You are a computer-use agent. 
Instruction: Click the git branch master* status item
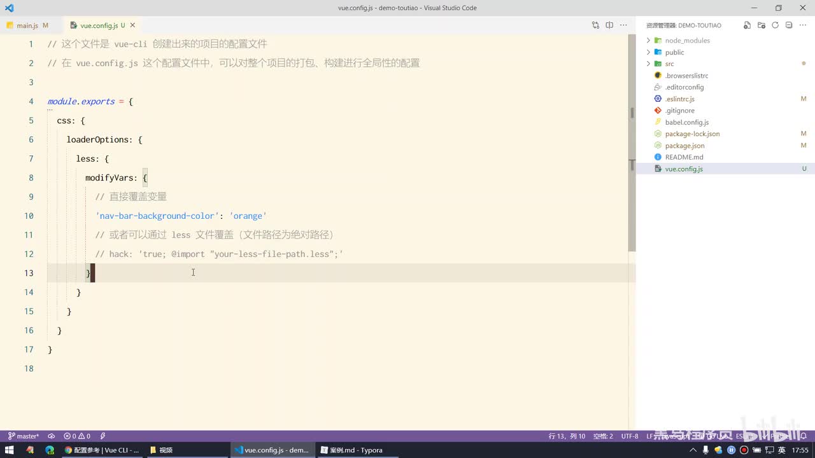(x=24, y=436)
